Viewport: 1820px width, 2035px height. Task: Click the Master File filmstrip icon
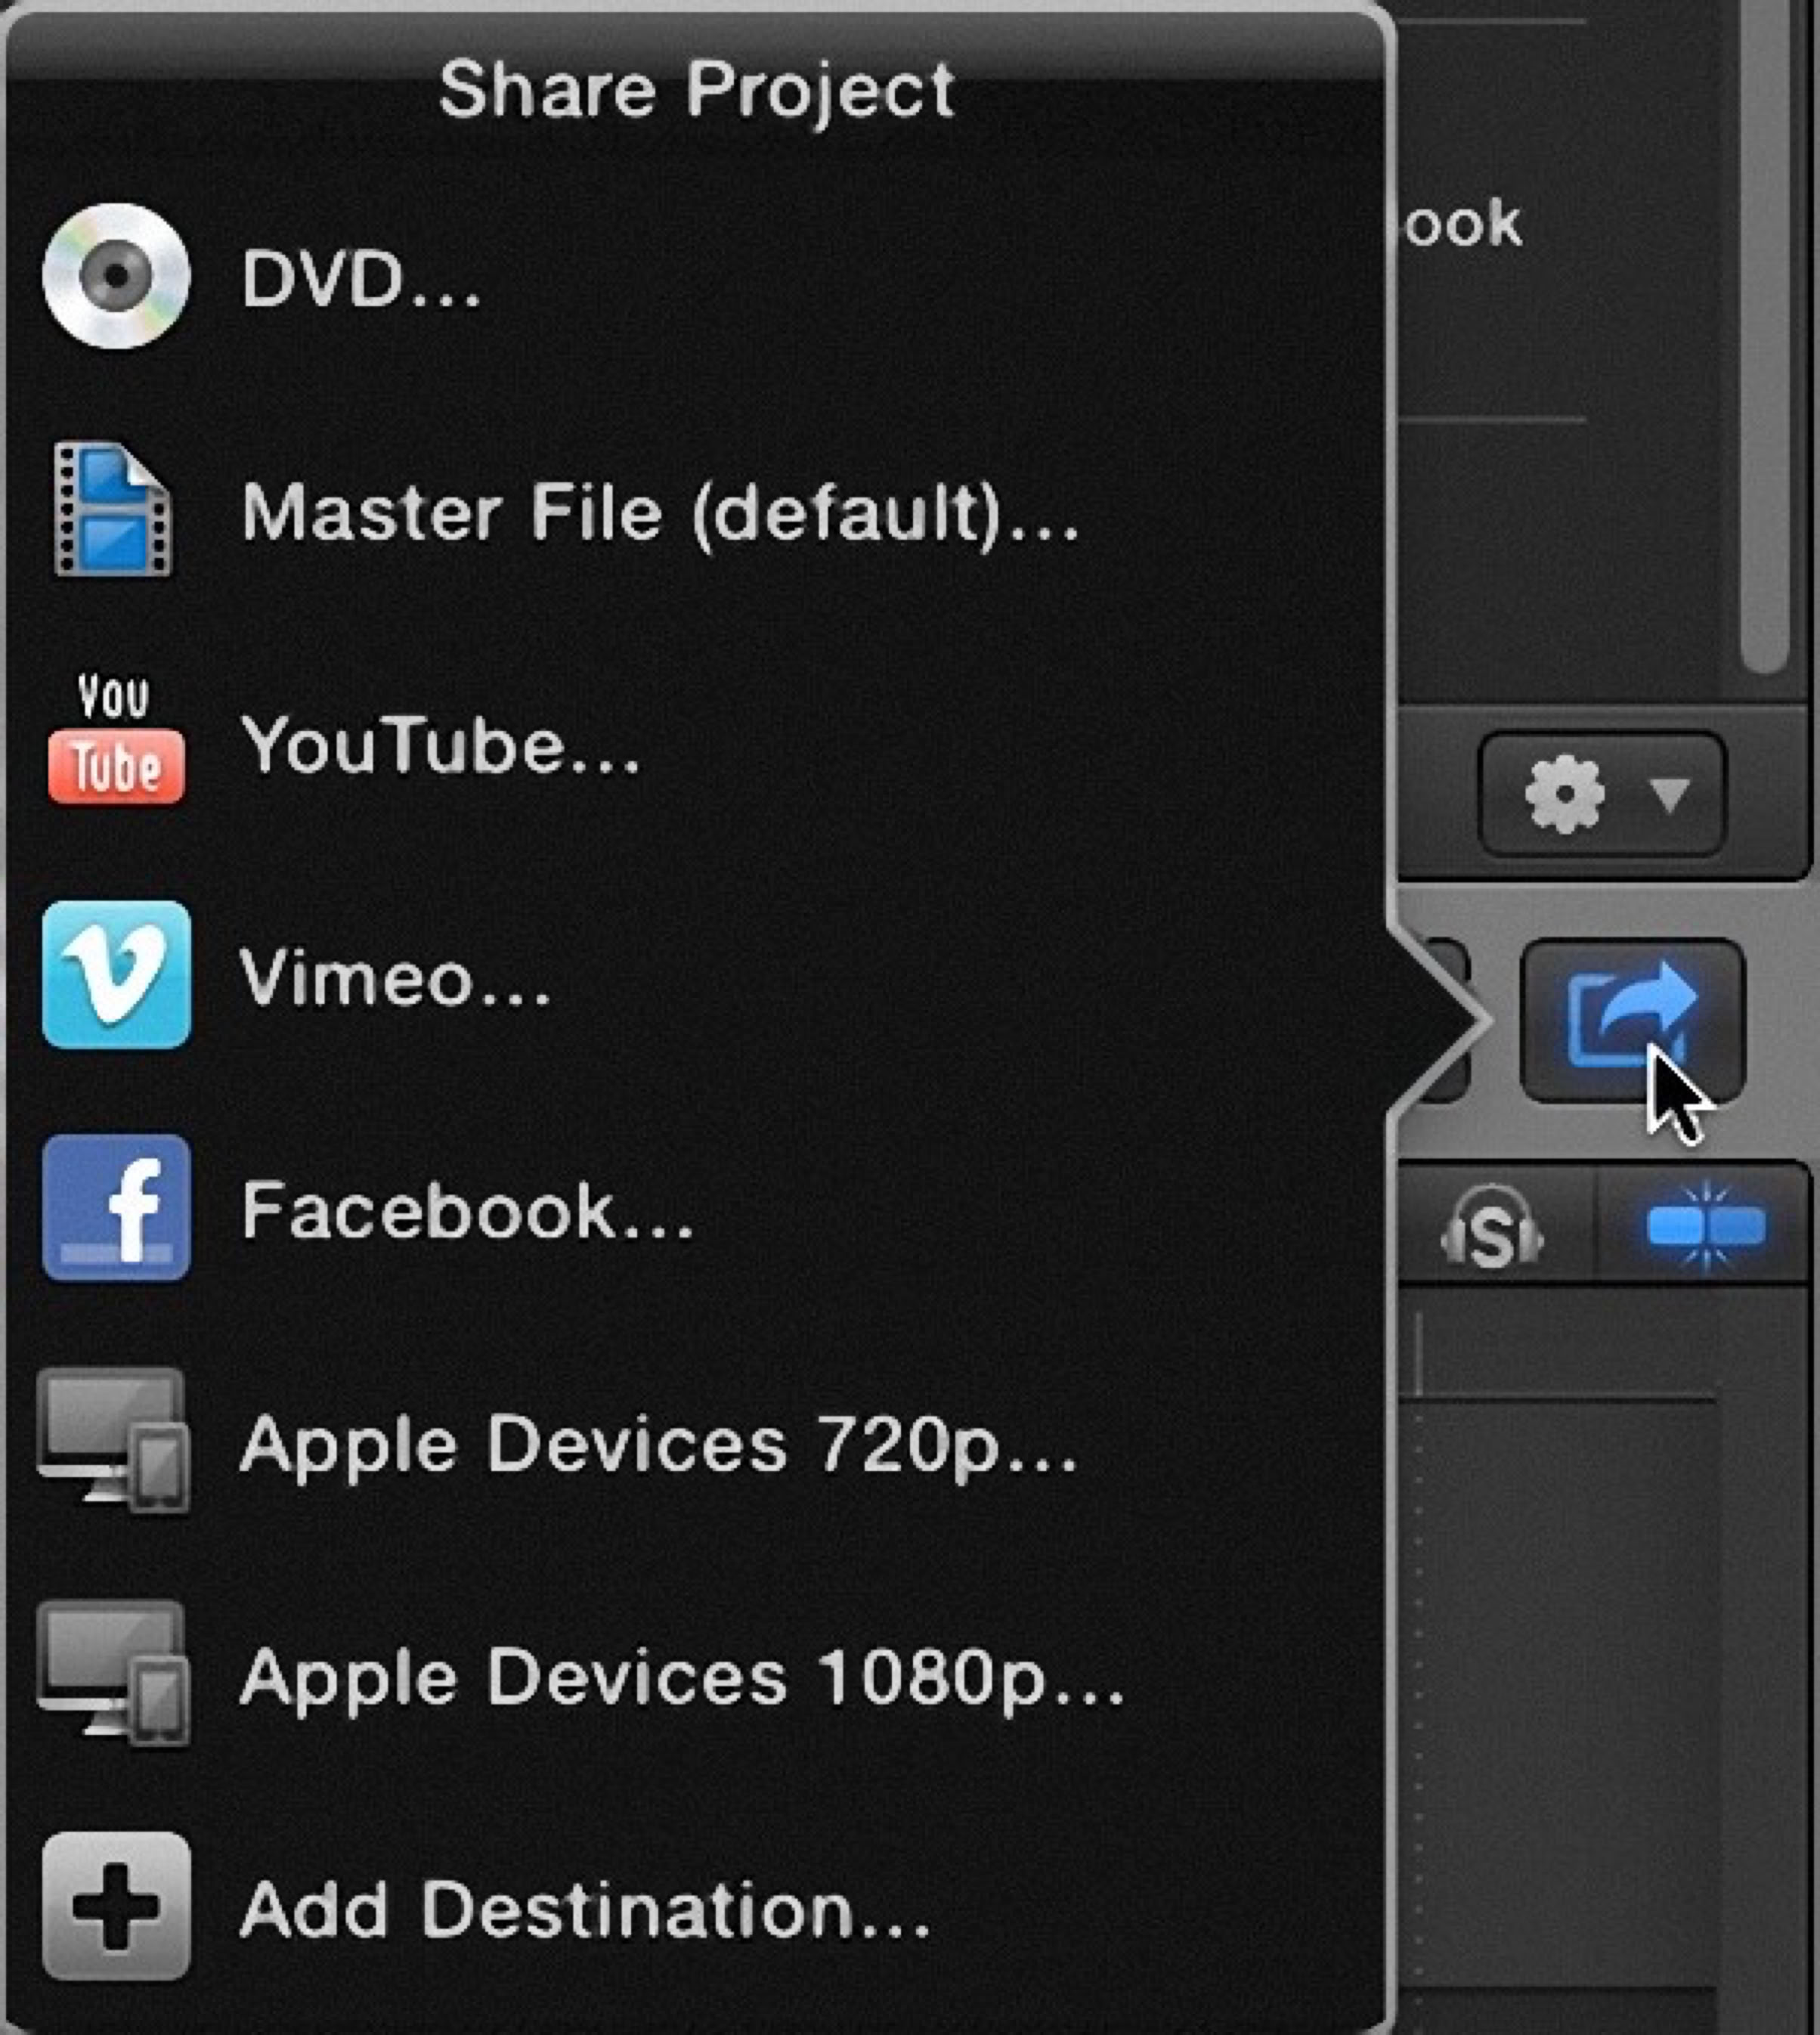[x=113, y=510]
